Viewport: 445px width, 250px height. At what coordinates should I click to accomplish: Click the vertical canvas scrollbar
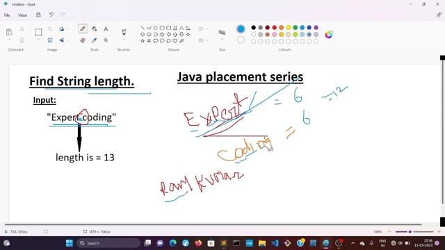point(442,131)
